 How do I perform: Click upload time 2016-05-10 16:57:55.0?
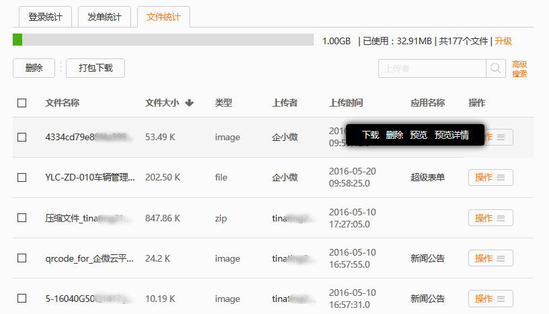pos(352,258)
